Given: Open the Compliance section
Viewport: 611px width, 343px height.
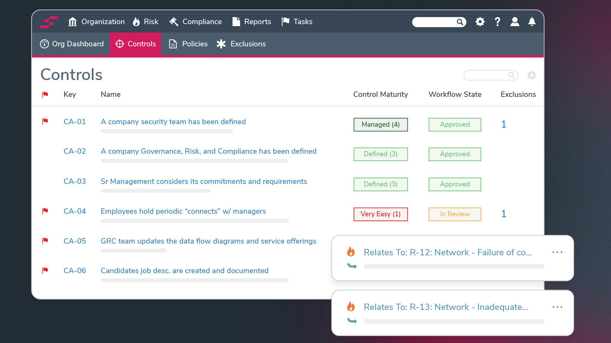Looking at the screenshot, I should pos(202,22).
